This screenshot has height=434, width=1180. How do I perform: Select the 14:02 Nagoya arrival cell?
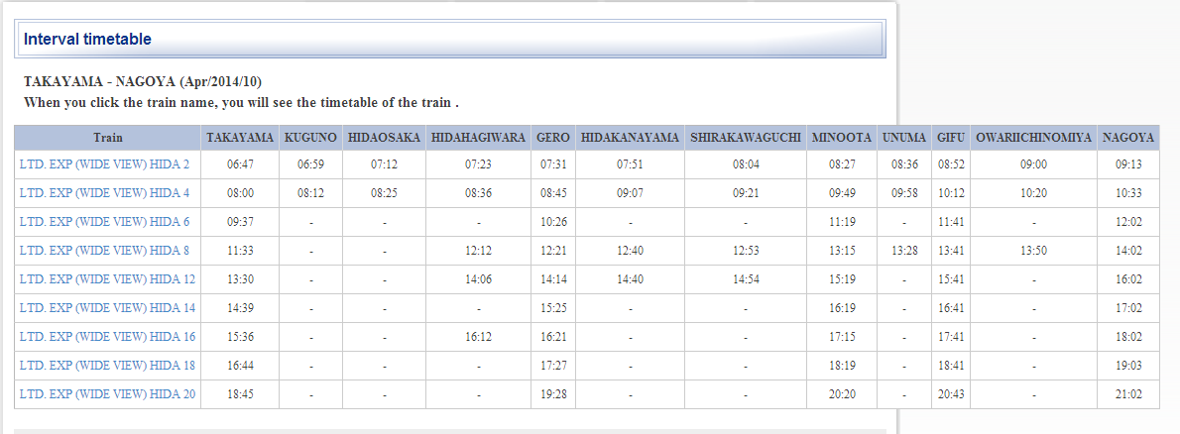1128,251
